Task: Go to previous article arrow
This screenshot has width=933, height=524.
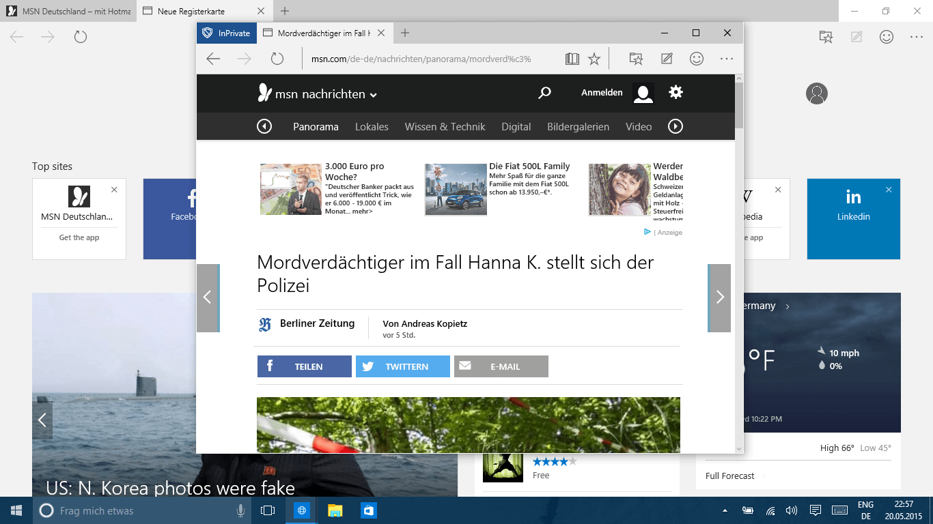Action: coord(208,297)
